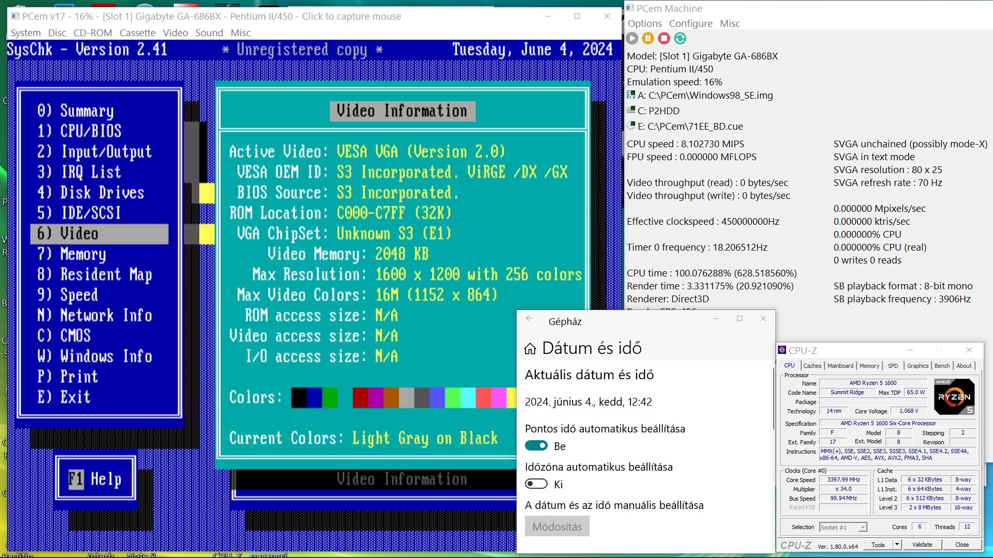The width and height of the screenshot is (993, 558).
Task: Select 1) CPU/BIOS in SysChk menu
Action: pos(79,131)
